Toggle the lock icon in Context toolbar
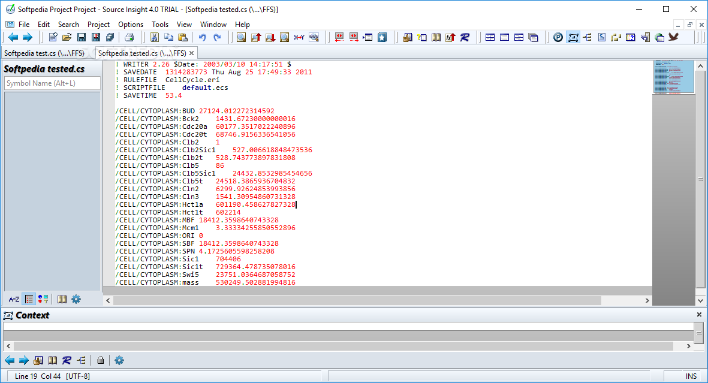The height and width of the screenshot is (383, 708). (x=100, y=360)
